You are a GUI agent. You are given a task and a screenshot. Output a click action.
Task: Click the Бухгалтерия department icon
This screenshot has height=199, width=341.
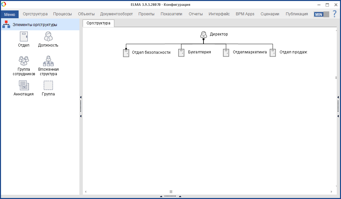[181, 53]
